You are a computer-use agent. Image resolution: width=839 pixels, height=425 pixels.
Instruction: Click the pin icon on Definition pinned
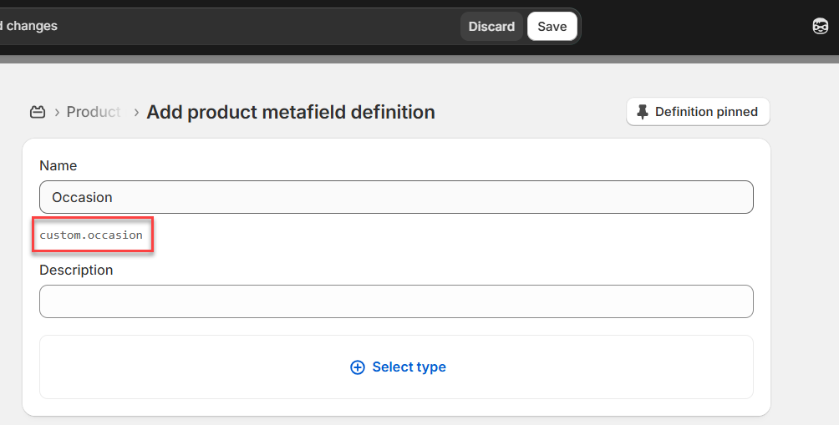pyautogui.click(x=642, y=112)
